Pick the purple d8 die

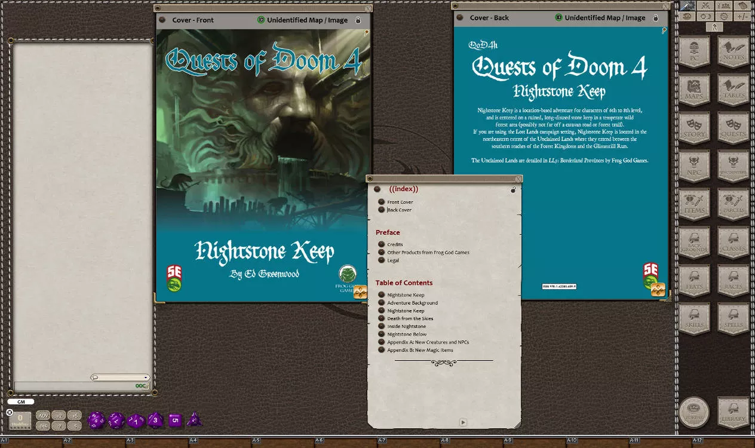tap(155, 420)
